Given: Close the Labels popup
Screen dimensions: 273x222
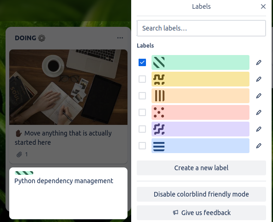Looking at the screenshot, I should click(263, 6).
